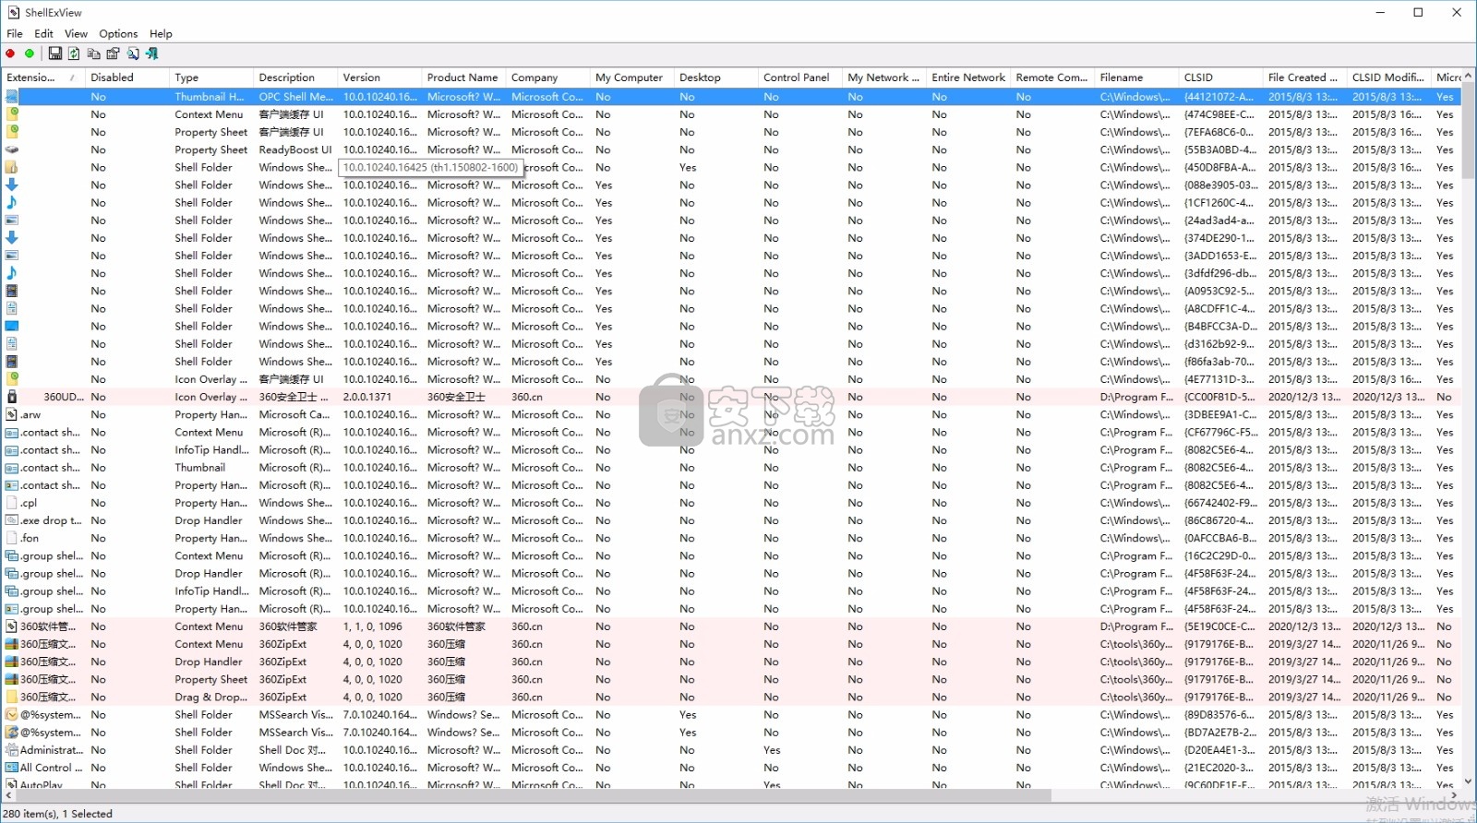1477x823 pixels.
Task: Select '{44121072-A...' CLSID cell
Action: click(x=1219, y=97)
